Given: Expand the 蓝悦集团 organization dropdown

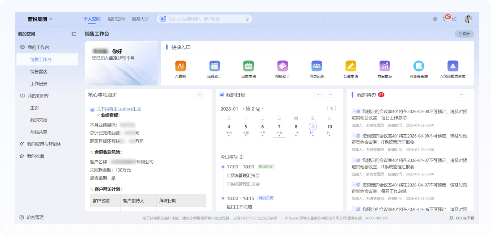Looking at the screenshot, I should [x=51, y=19].
